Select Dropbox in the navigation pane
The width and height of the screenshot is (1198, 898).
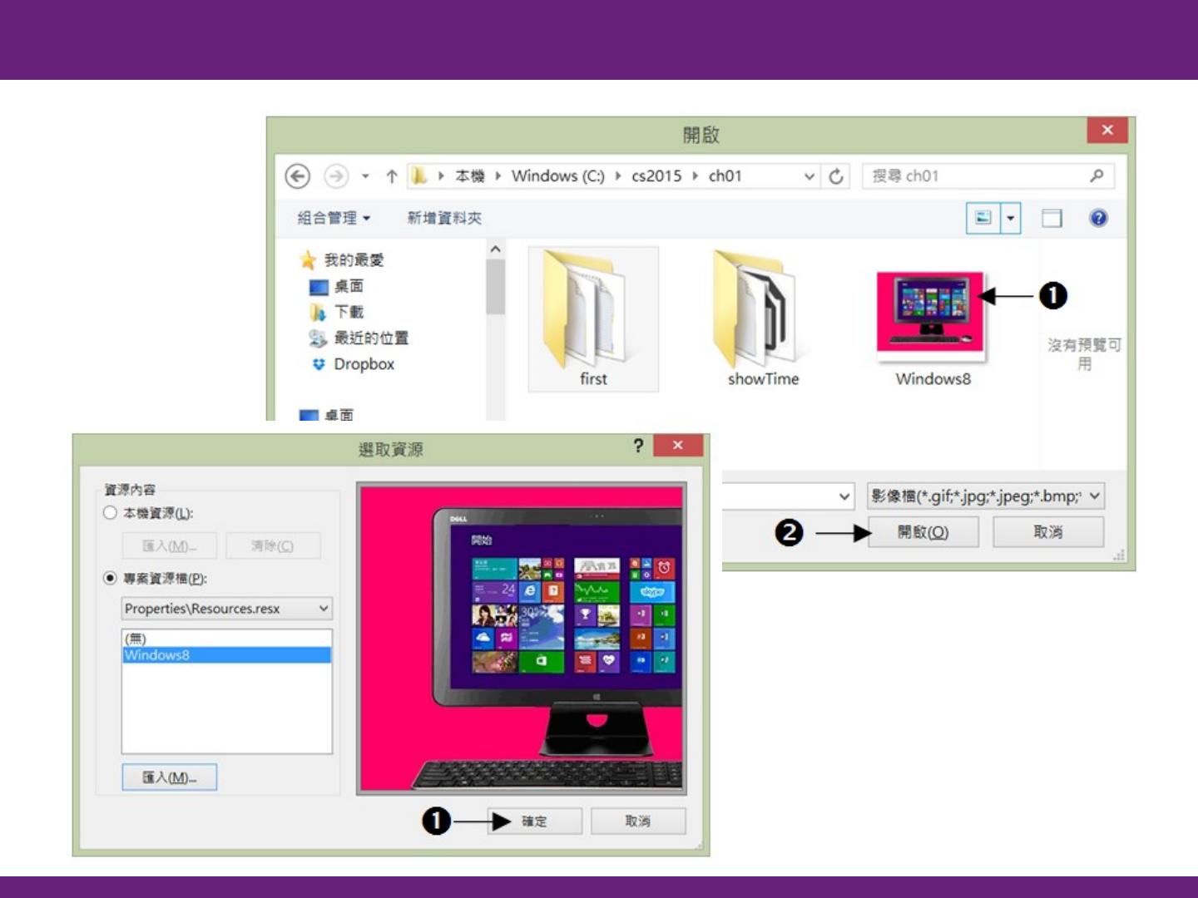click(364, 364)
